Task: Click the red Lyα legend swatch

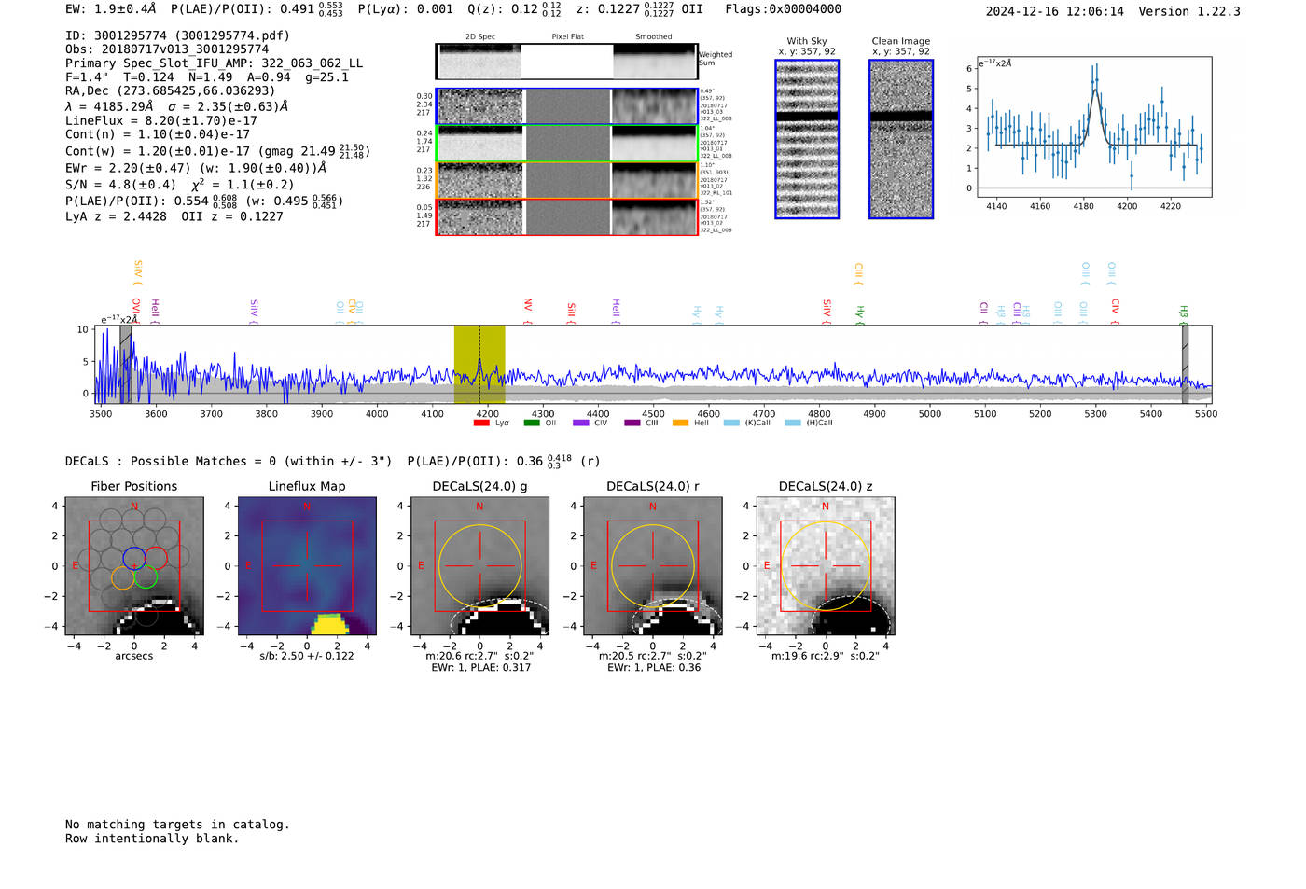Action: (481, 424)
